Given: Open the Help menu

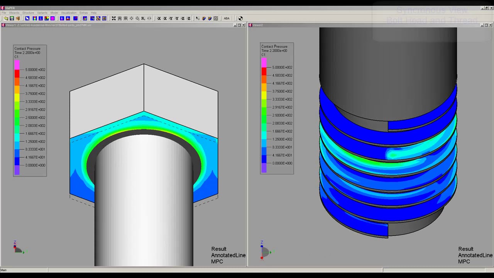Looking at the screenshot, I should tap(94, 13).
